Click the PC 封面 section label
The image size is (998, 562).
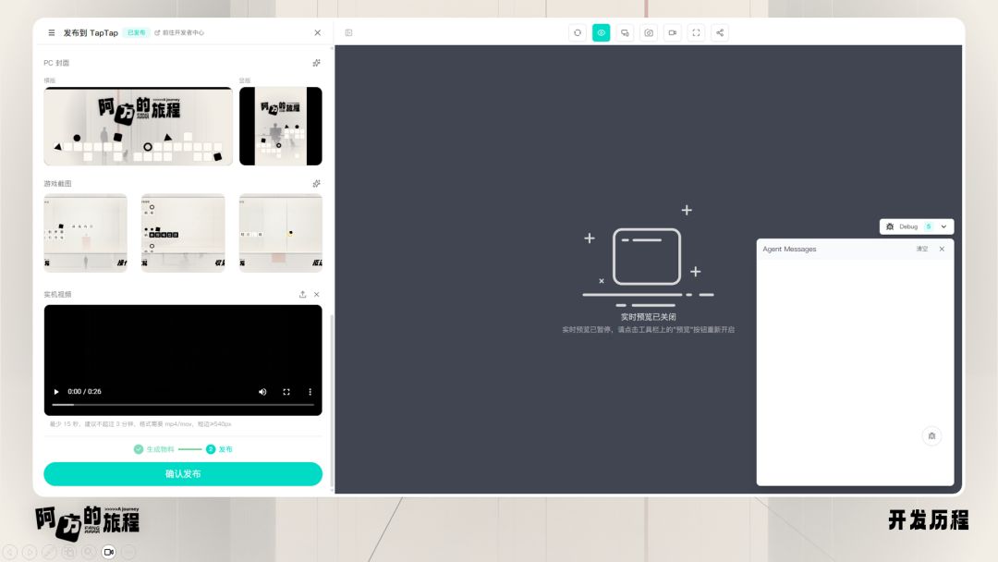coord(56,63)
